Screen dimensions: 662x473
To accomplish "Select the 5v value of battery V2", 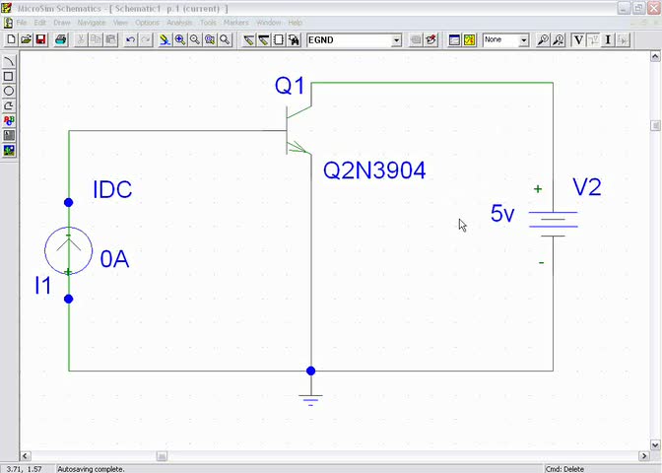I will pos(502,214).
